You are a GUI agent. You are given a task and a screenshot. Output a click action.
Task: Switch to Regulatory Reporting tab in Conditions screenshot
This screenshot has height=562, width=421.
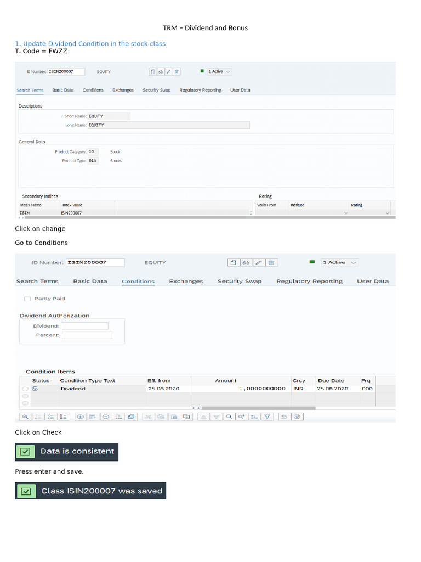[x=310, y=282]
